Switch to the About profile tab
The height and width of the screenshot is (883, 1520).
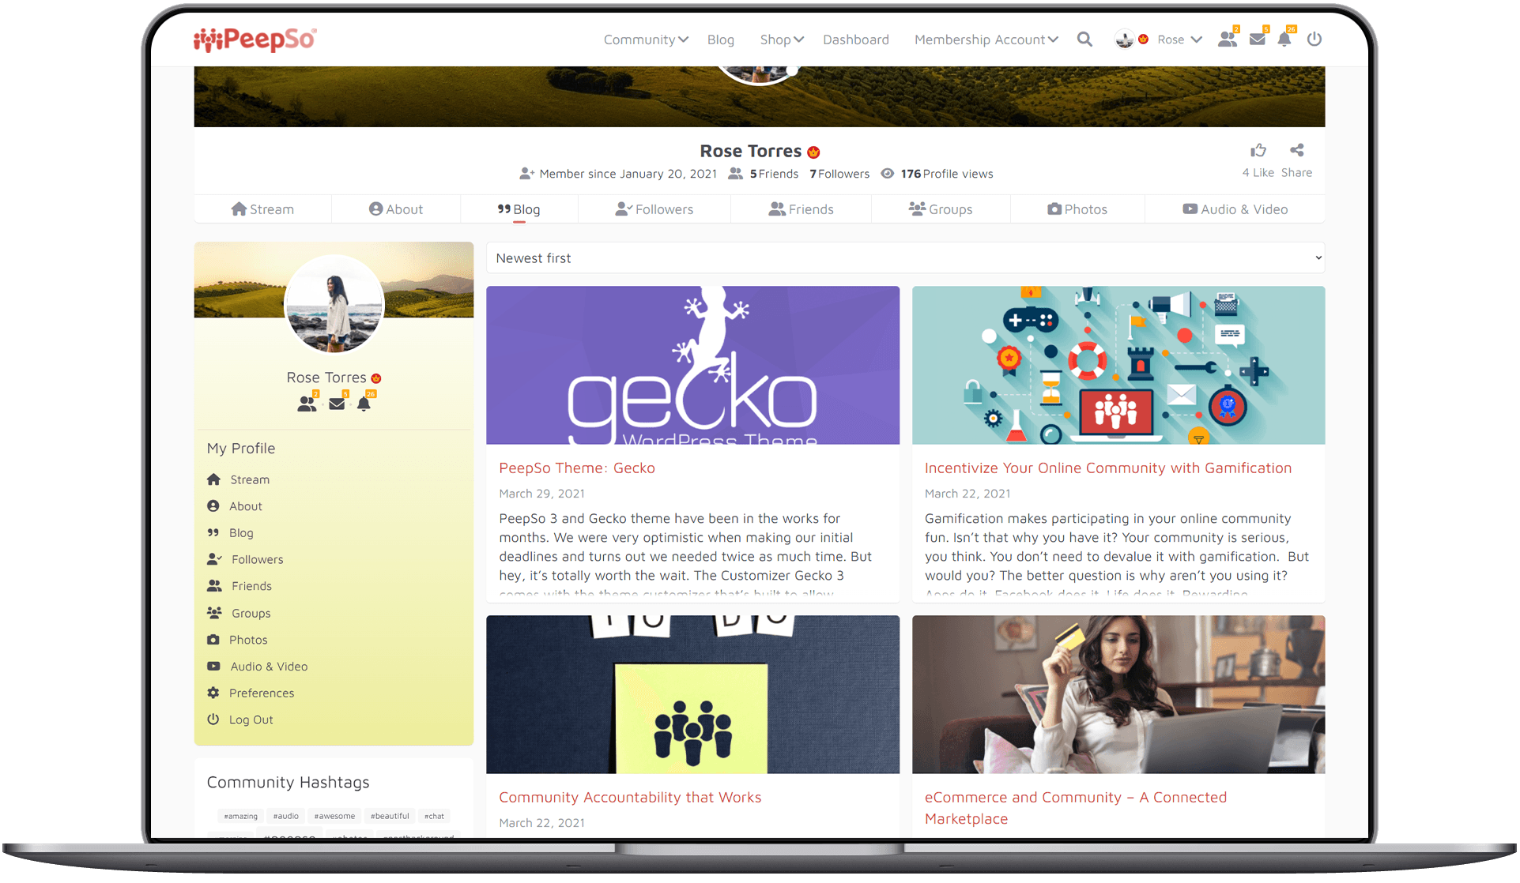click(396, 209)
